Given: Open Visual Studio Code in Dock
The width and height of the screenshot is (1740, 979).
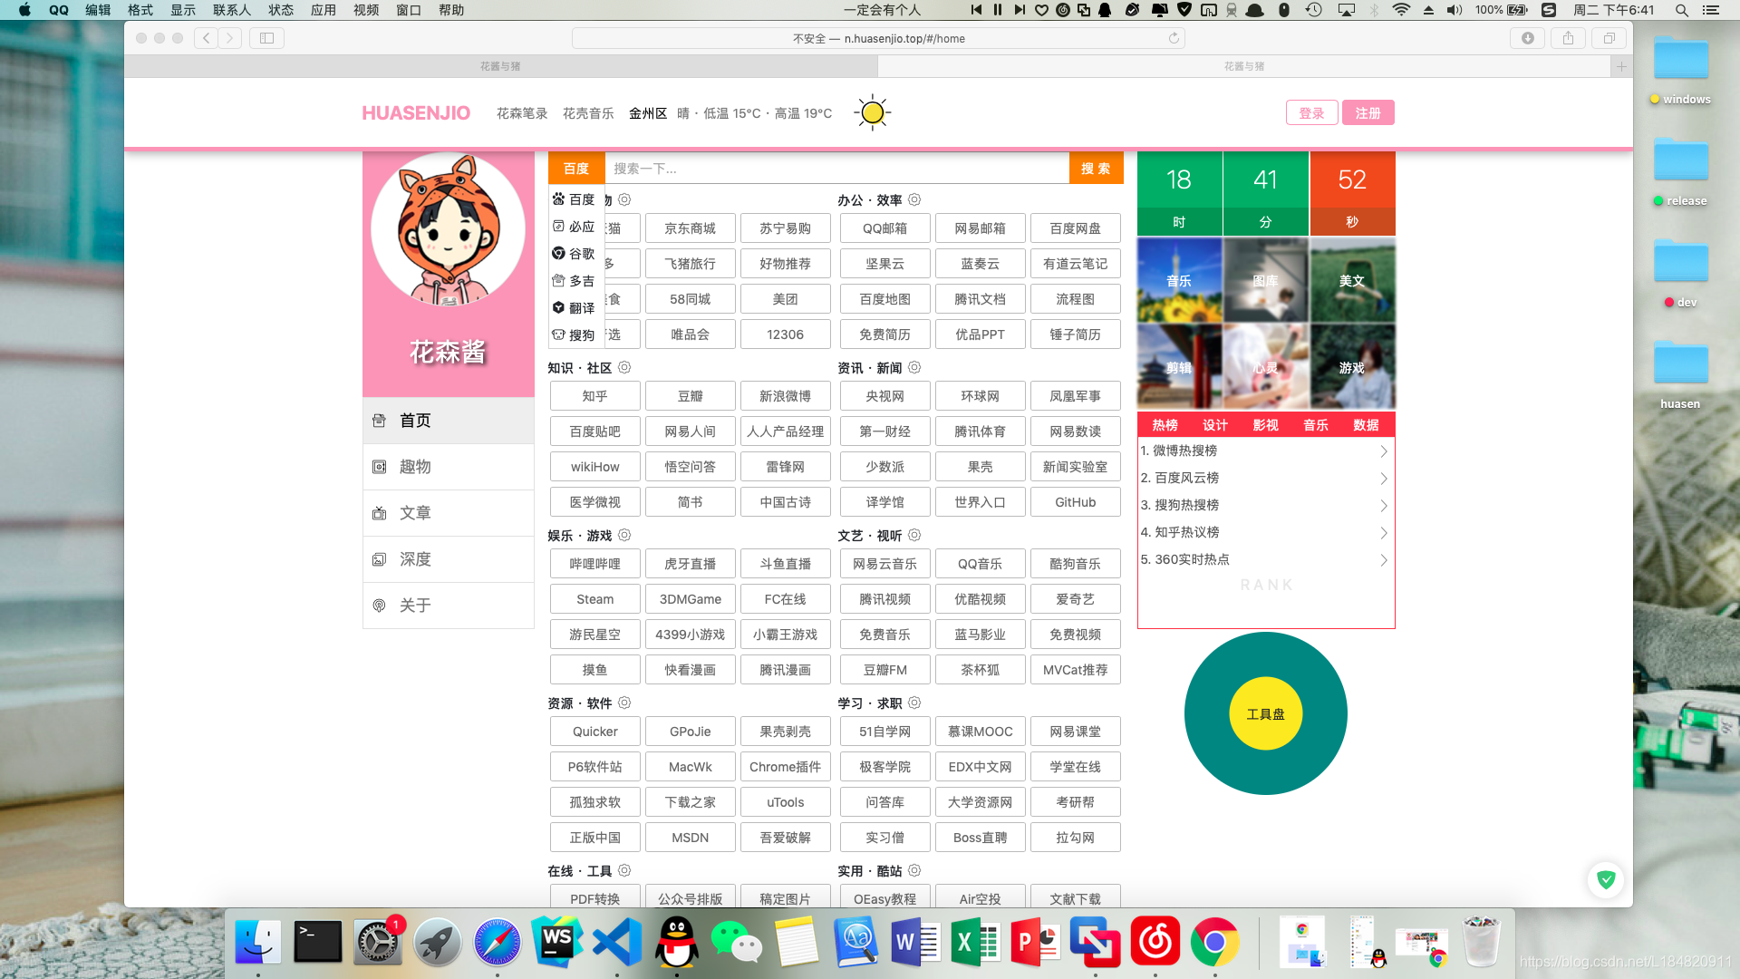Looking at the screenshot, I should pos(617,942).
